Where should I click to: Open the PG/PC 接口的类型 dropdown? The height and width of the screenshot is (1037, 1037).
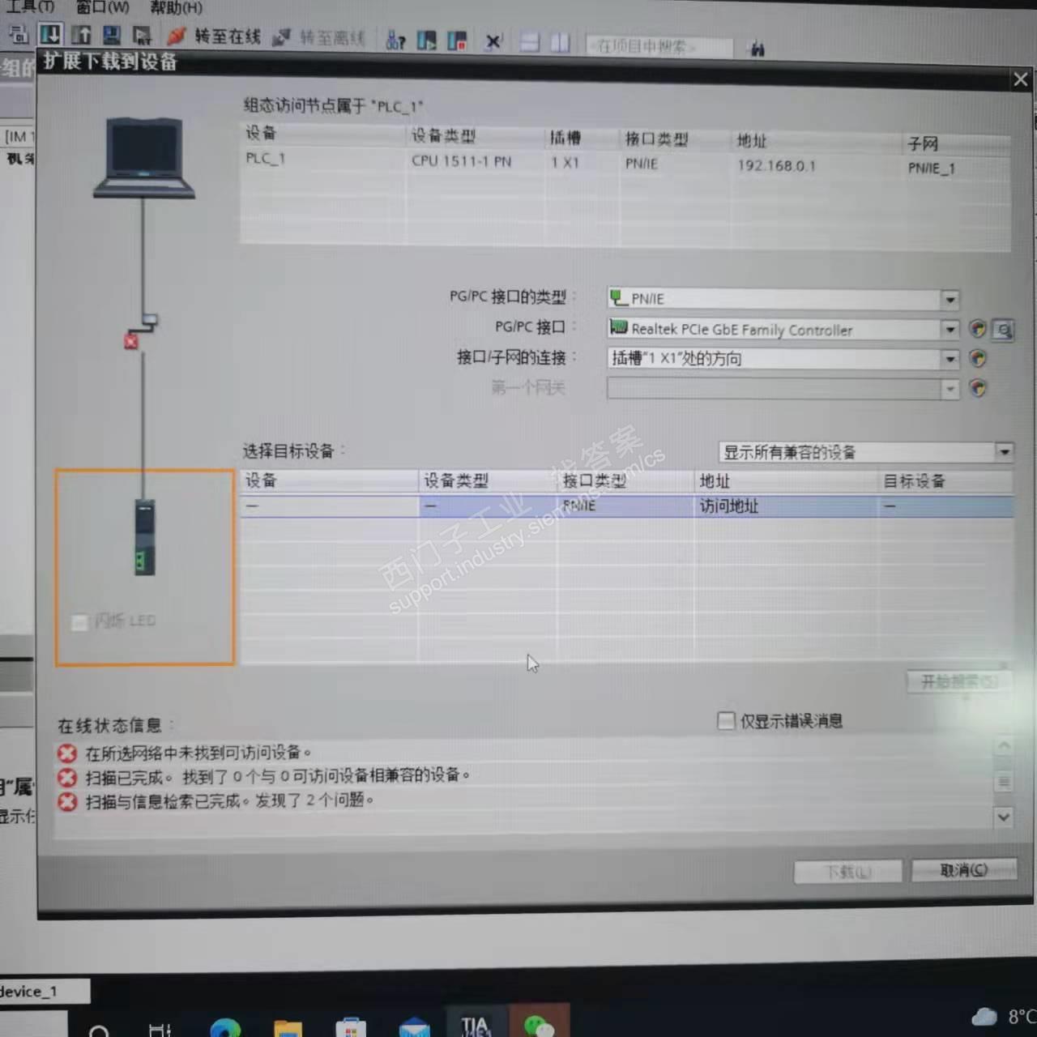pos(950,299)
